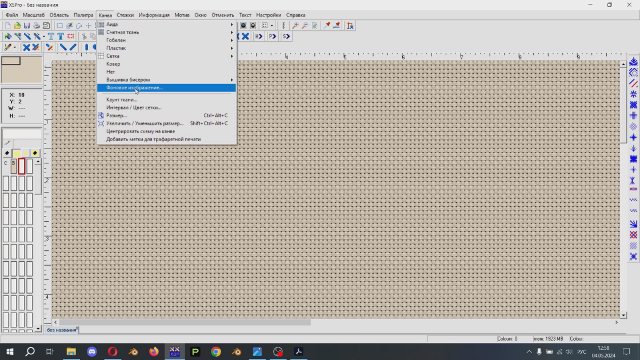Click the H> toolbar button
Image resolution: width=640 pixels, height=360 pixels.
[x=259, y=37]
